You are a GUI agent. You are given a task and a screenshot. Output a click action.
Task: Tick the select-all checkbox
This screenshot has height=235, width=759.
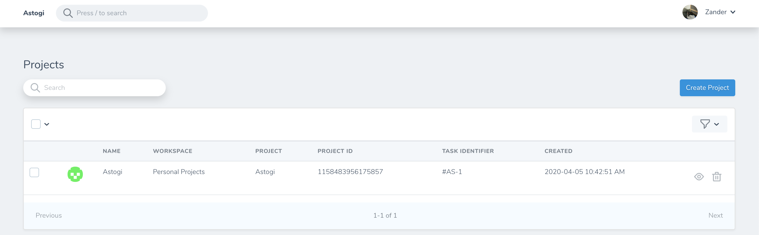pyautogui.click(x=36, y=124)
